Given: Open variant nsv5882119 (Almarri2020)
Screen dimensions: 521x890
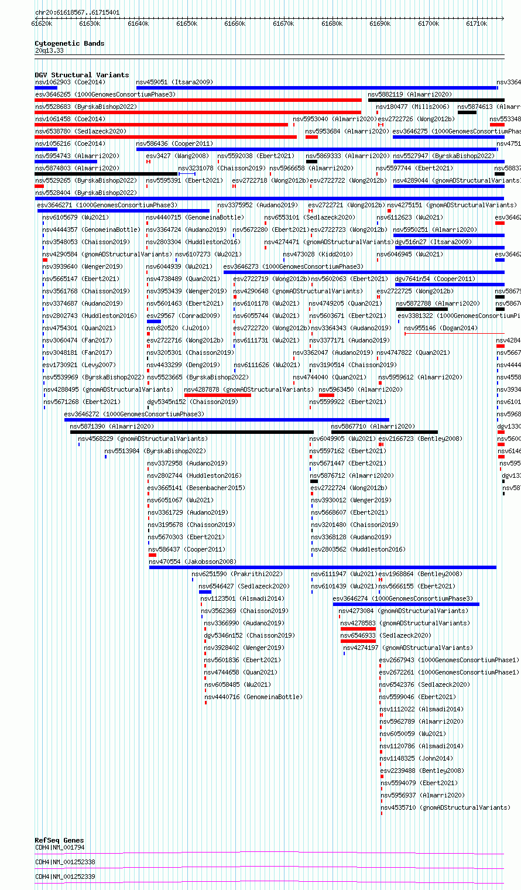Looking at the screenshot, I should (x=410, y=95).
